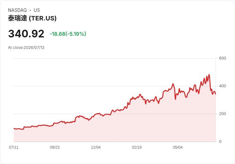This screenshot has width=235, height=164.
Task: Click the 07/11 date label on x-axis
Action: [x=14, y=147]
